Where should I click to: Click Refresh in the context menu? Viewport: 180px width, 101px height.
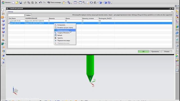(65, 35)
